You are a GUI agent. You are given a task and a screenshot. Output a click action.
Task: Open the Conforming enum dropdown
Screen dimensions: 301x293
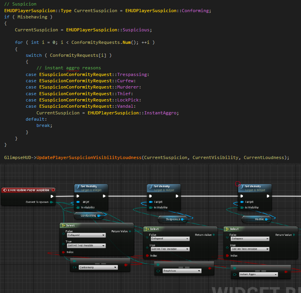(x=98, y=267)
